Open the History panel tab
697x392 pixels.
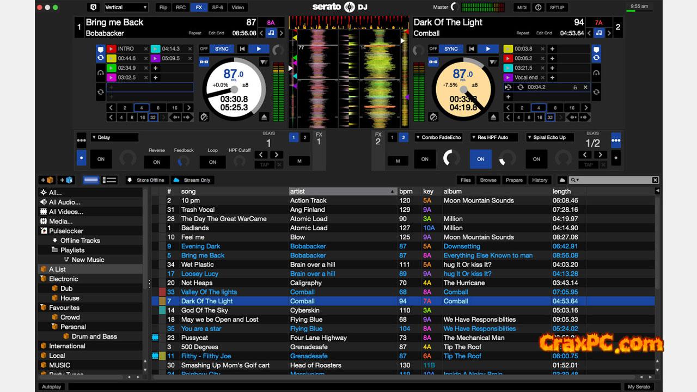pos(540,180)
